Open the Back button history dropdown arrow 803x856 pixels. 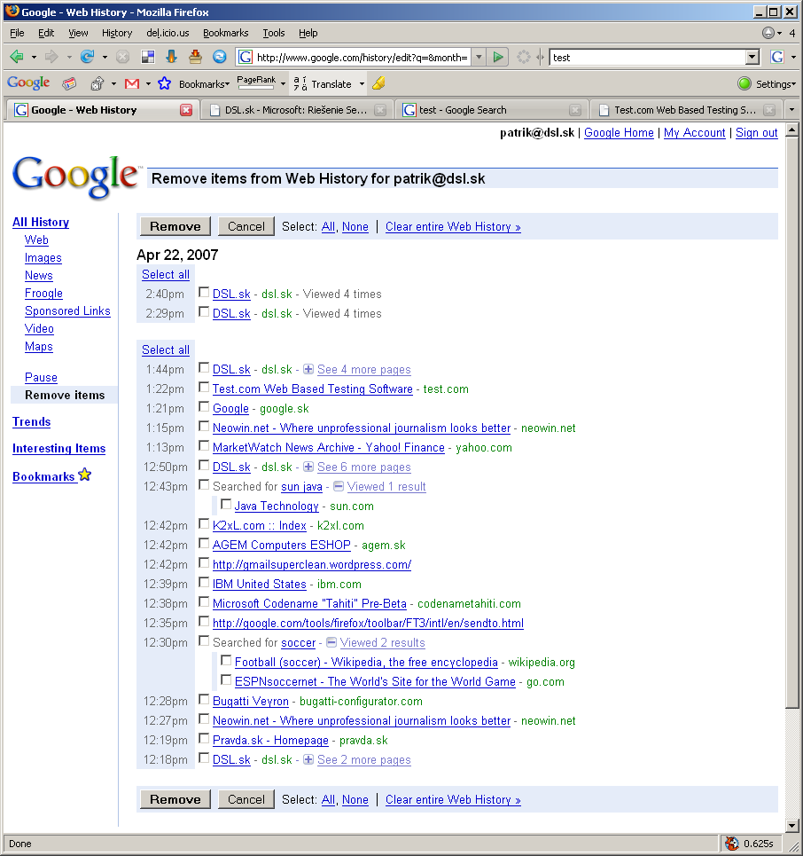34,57
